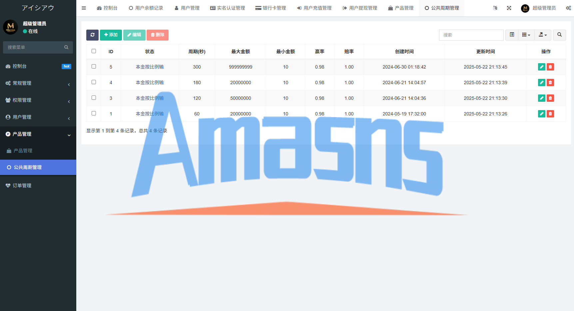Delete the row with ID 4
The image size is (574, 311).
point(550,82)
